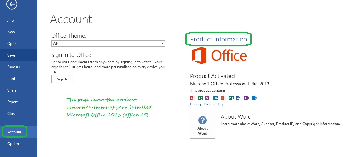Click the Lync product icon
The height and width of the screenshot is (157, 357).
pos(254,98)
